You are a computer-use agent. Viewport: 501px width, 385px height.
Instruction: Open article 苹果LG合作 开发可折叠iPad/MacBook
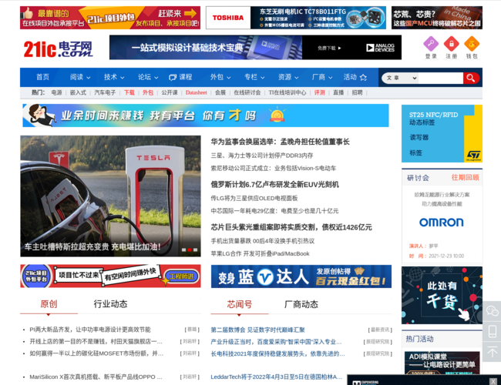click(260, 254)
